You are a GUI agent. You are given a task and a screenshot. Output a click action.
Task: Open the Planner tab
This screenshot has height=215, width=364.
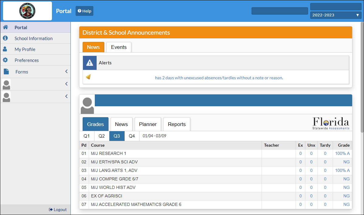click(148, 124)
